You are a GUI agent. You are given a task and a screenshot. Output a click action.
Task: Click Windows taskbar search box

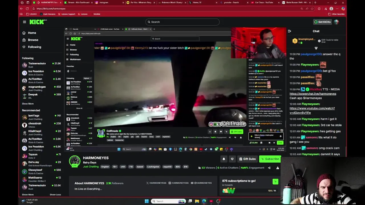(169, 201)
